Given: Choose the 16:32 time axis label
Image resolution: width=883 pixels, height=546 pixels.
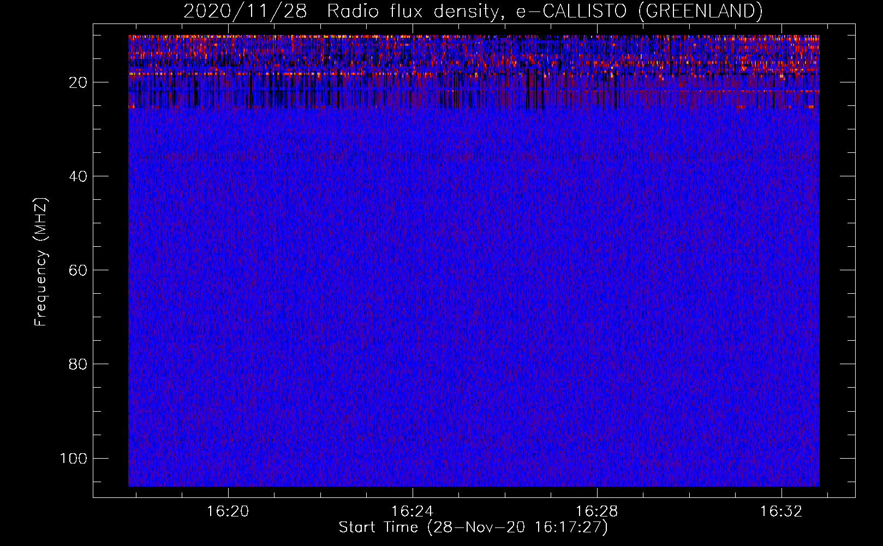Looking at the screenshot, I should click(781, 511).
